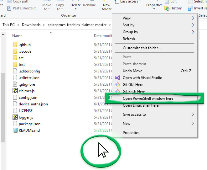Image resolution: width=207 pixels, height=170 pixels.
Task: Click the Git GUI Here icon
Action: (x=118, y=85)
